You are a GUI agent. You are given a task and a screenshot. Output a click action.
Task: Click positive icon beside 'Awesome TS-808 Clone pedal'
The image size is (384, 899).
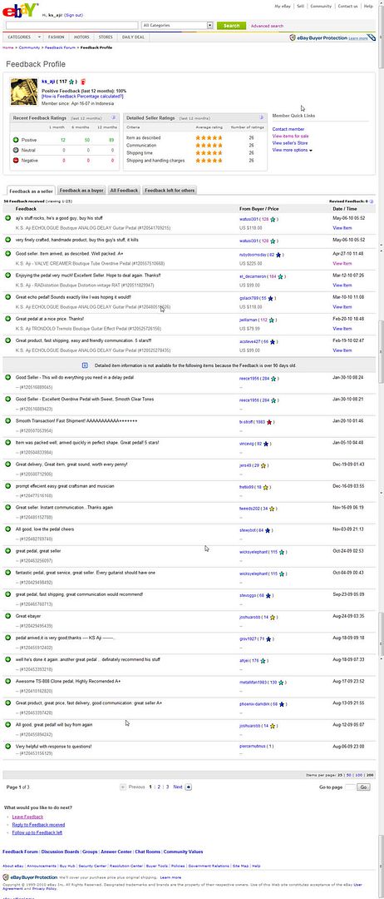coord(8,681)
